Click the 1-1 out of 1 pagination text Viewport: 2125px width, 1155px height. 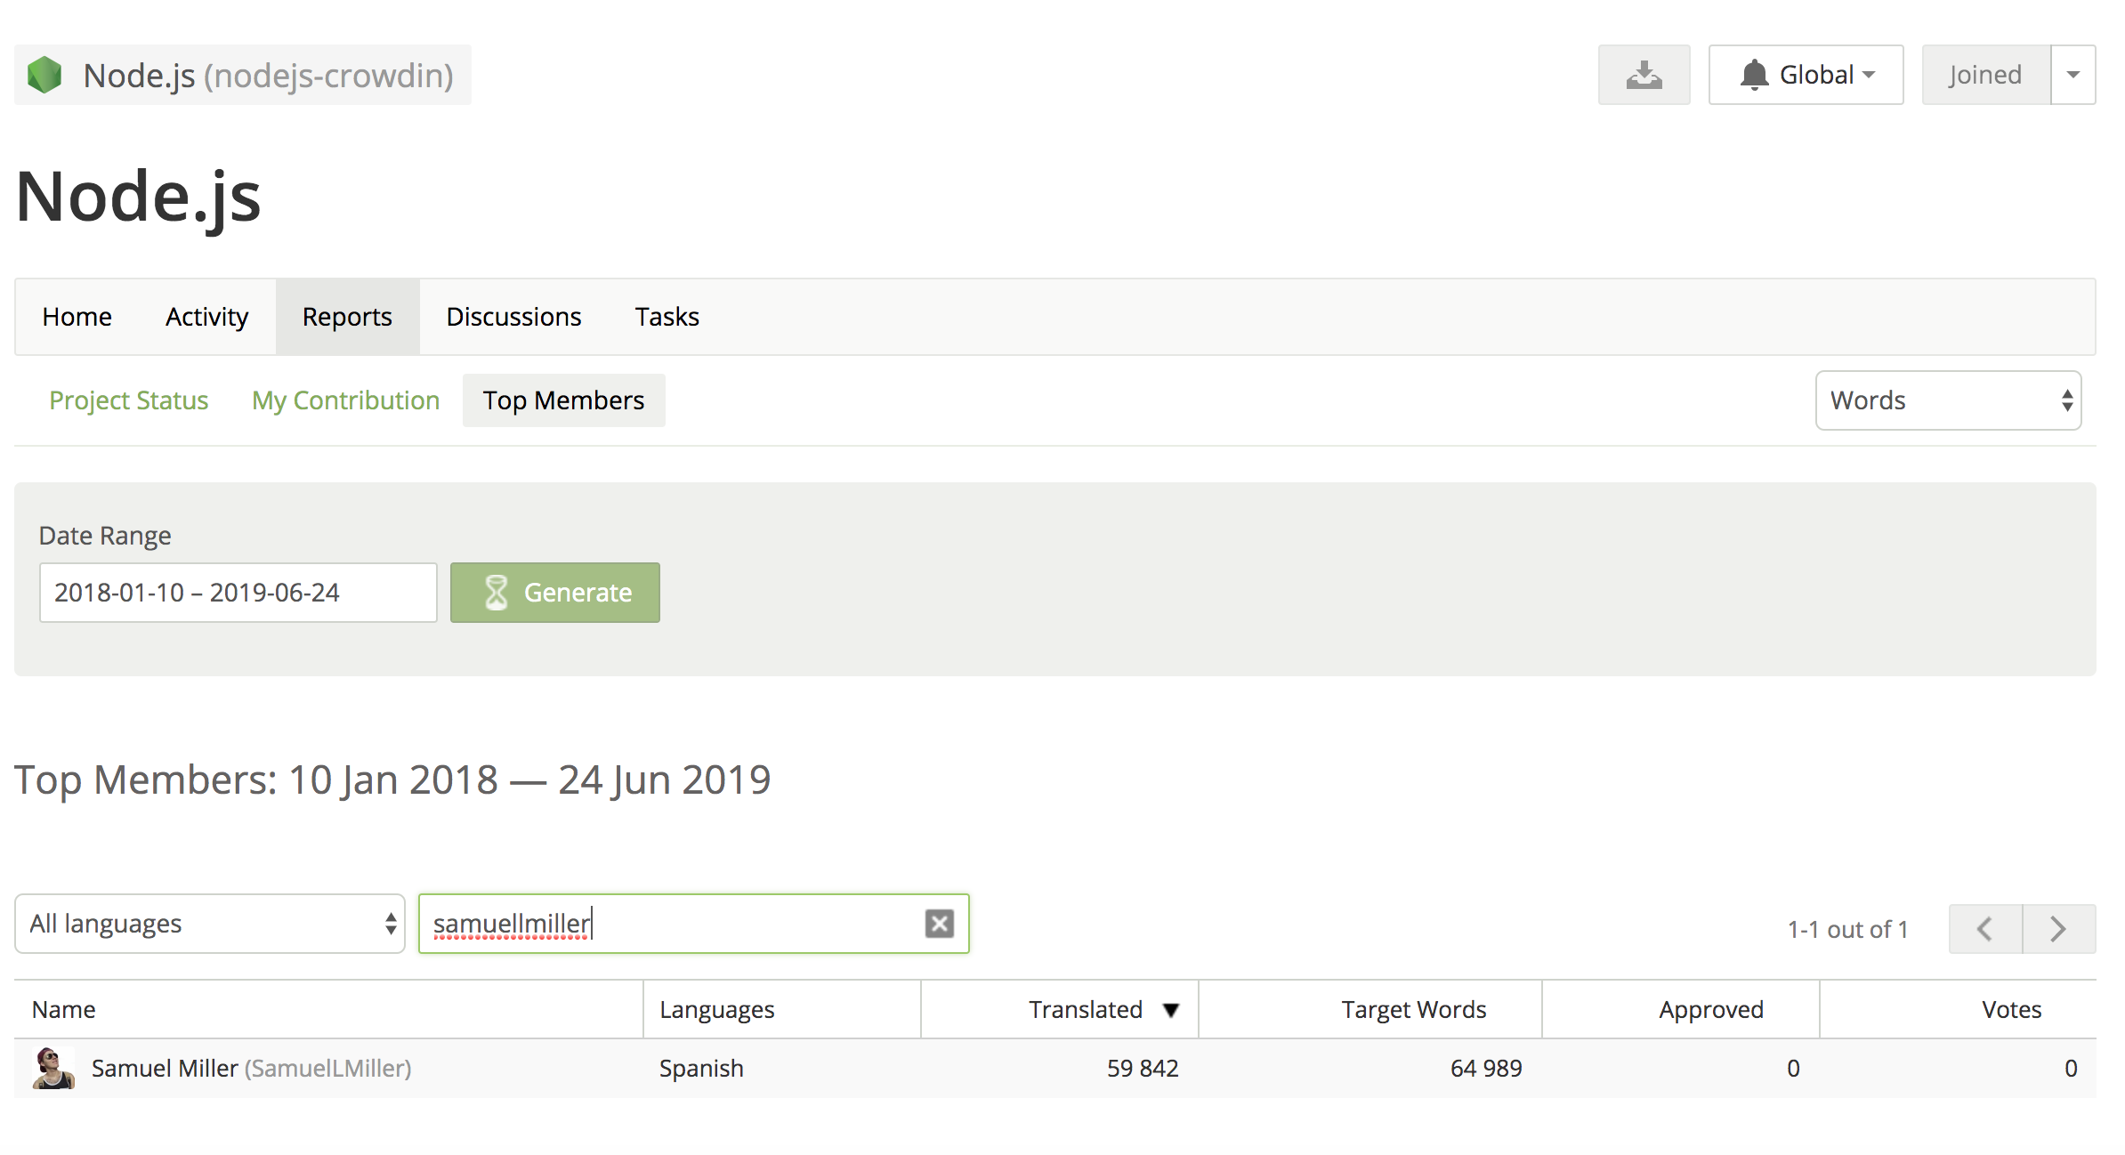pos(1848,929)
